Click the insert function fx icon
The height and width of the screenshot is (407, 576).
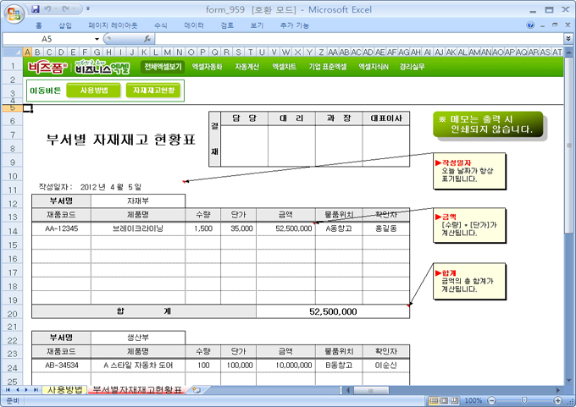click(x=147, y=39)
